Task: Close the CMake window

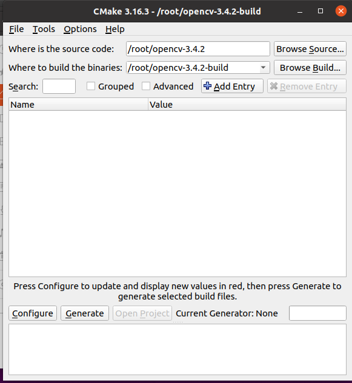Action: coord(341,11)
